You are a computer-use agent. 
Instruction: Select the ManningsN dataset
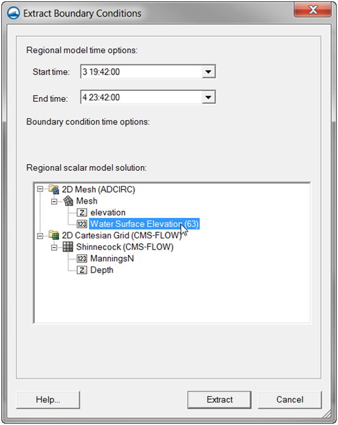pyautogui.click(x=112, y=258)
